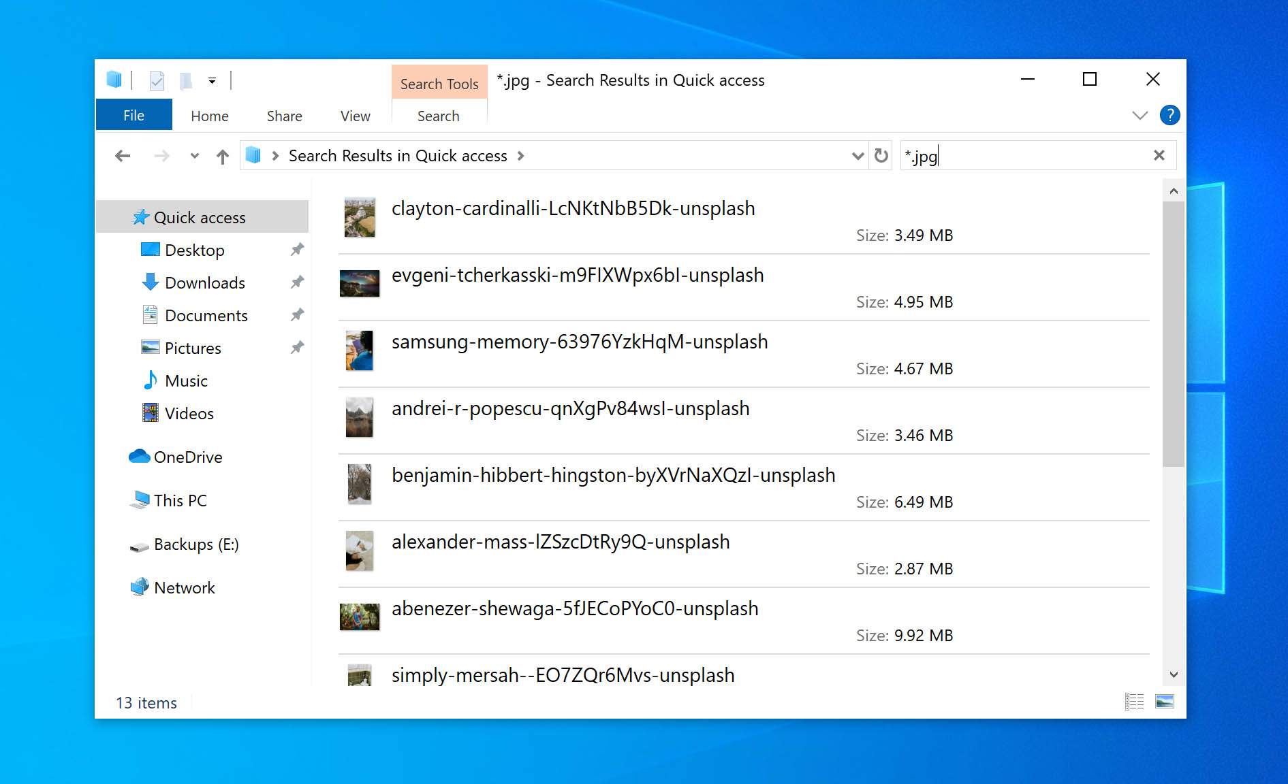Click file name samsung-memory-63976YzkHqM-unsplash
Image resolution: width=1288 pixels, height=784 pixels.
click(x=580, y=342)
